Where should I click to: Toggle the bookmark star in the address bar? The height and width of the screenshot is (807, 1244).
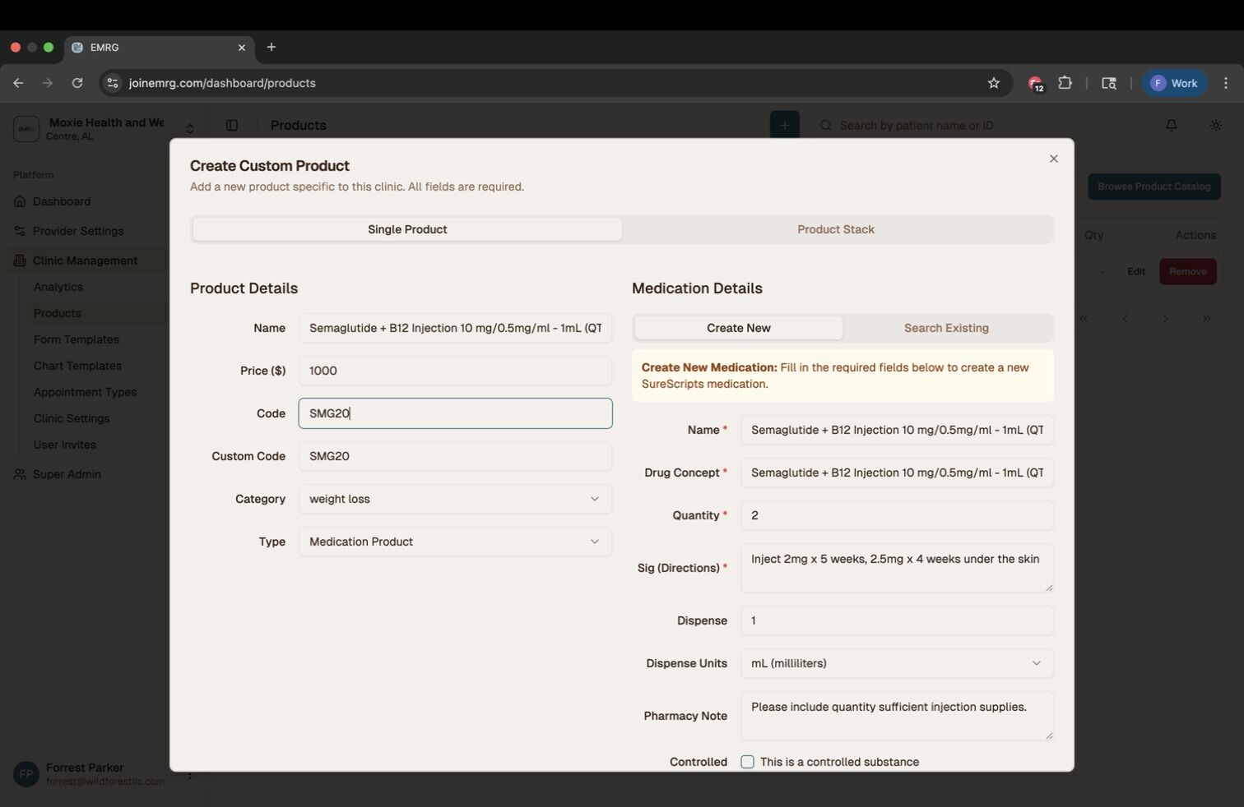coord(993,82)
